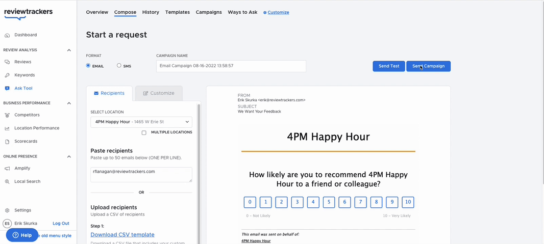Open the Select Location dropdown
This screenshot has height=244, width=544.
pyautogui.click(x=141, y=122)
